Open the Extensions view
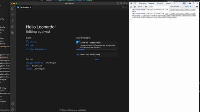Viewport: 200px width, 112px height. (x=13, y=32)
